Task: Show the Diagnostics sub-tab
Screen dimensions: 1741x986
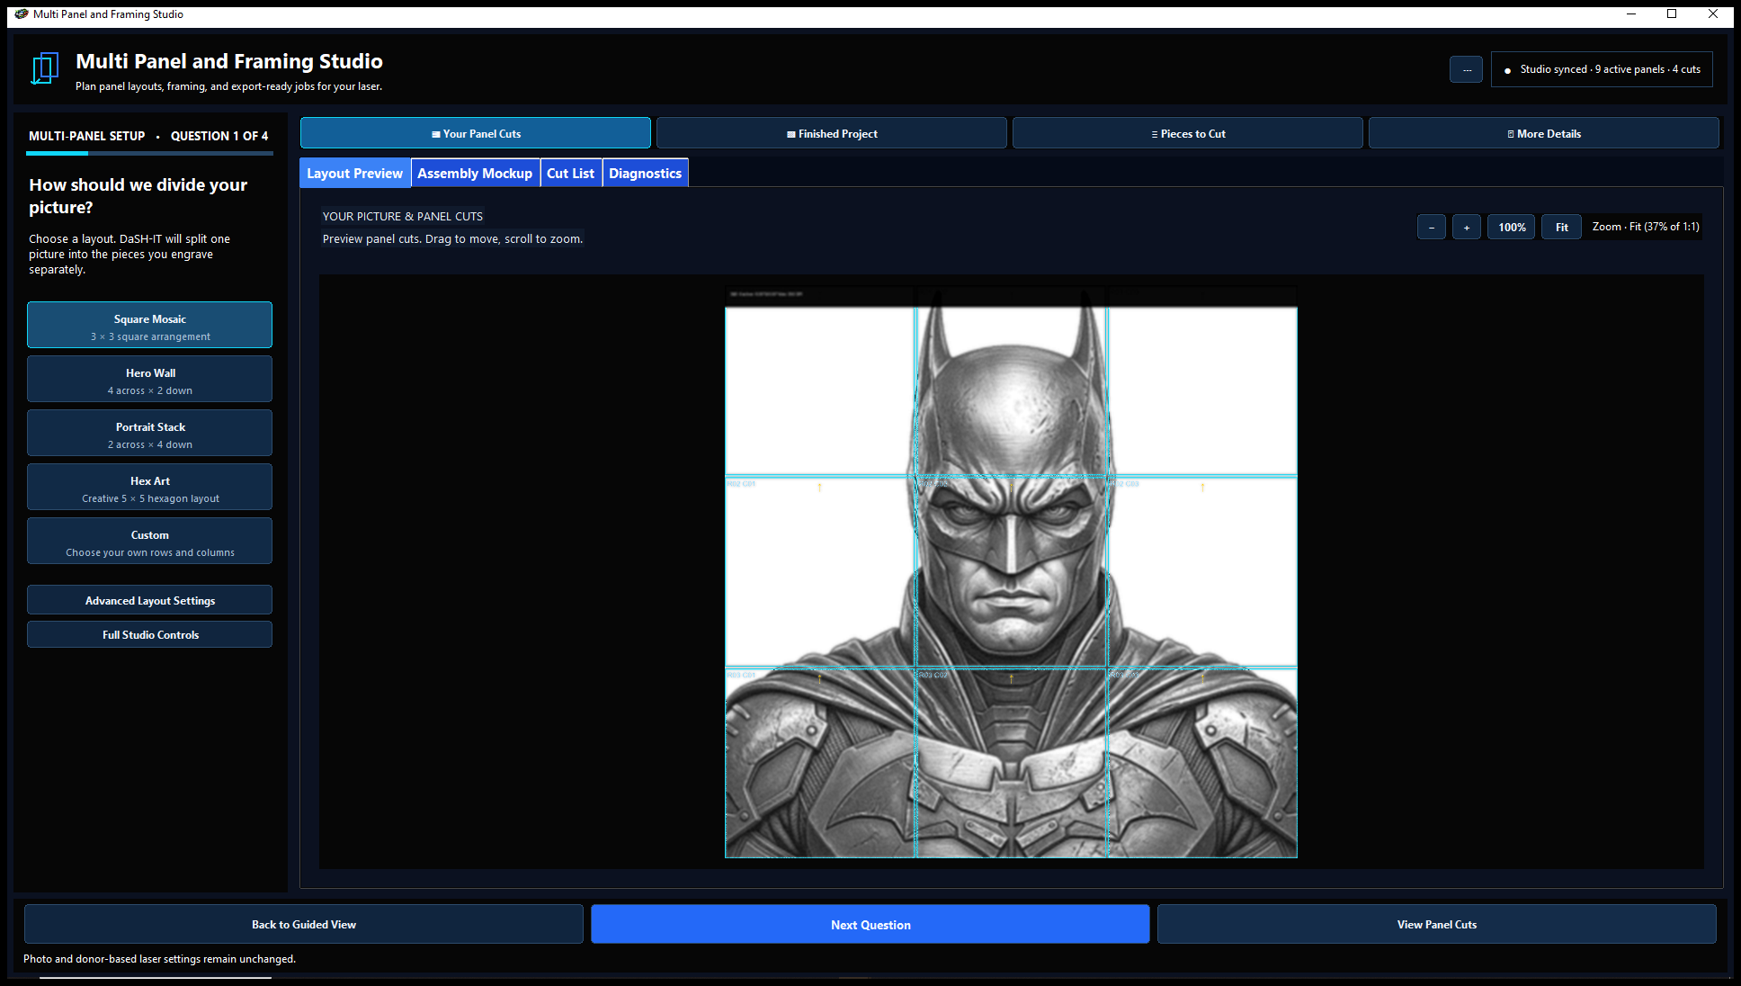Action: click(x=646, y=173)
